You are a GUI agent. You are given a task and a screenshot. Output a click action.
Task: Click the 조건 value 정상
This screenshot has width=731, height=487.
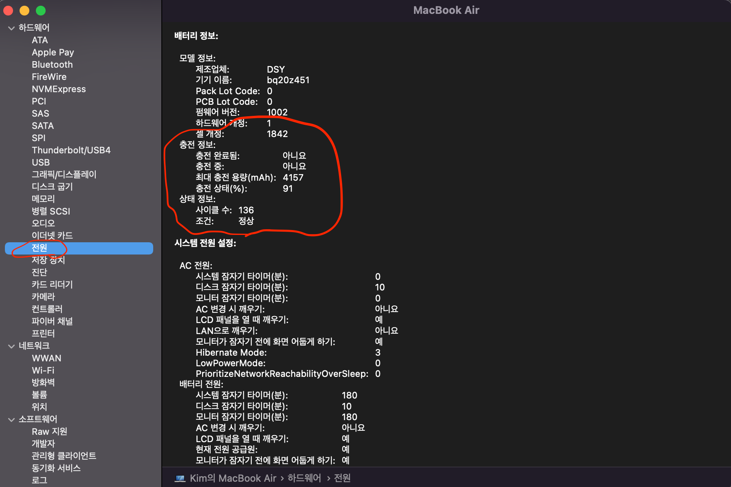(x=246, y=221)
